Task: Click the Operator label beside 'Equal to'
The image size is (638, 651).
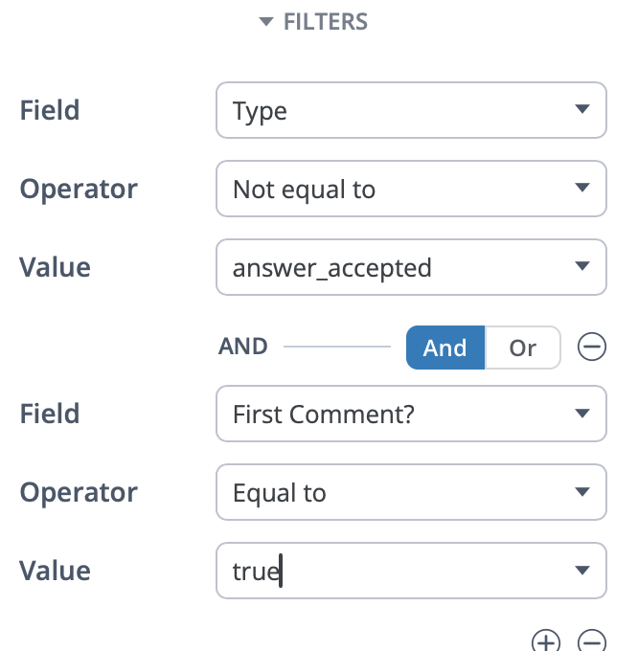Action: (79, 492)
